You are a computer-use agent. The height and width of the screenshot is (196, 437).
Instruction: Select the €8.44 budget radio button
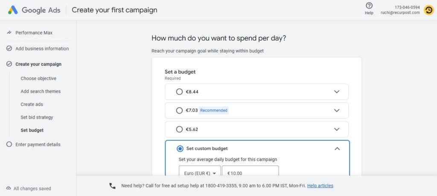(x=180, y=92)
